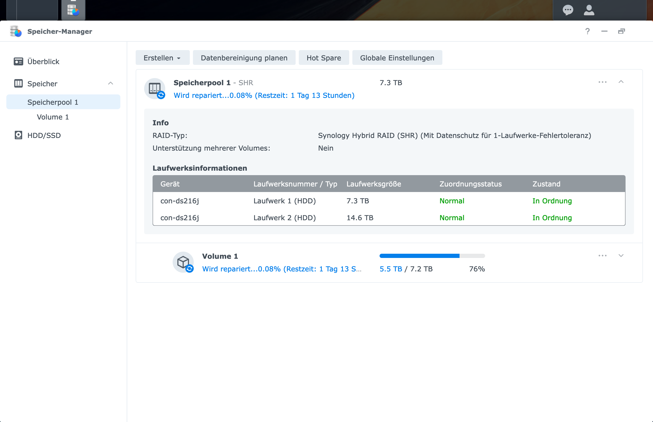Open Volume 1 three-dots menu
The image size is (653, 422).
click(x=602, y=255)
